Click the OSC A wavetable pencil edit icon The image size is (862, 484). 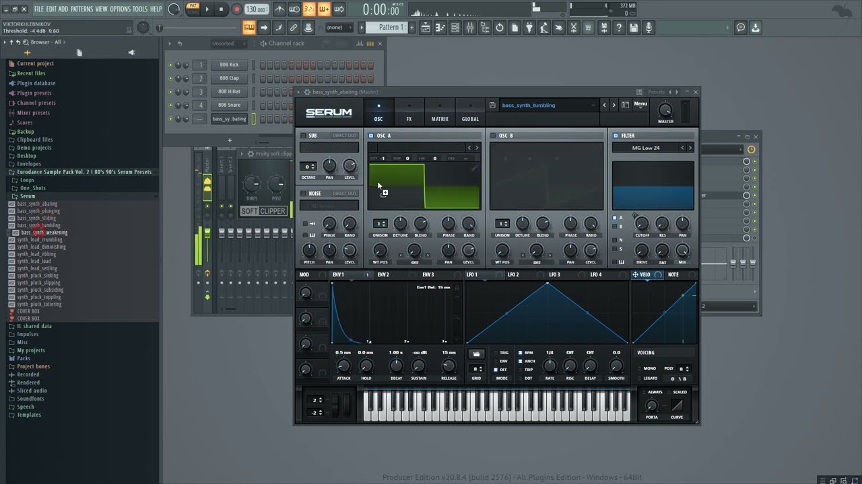point(475,168)
